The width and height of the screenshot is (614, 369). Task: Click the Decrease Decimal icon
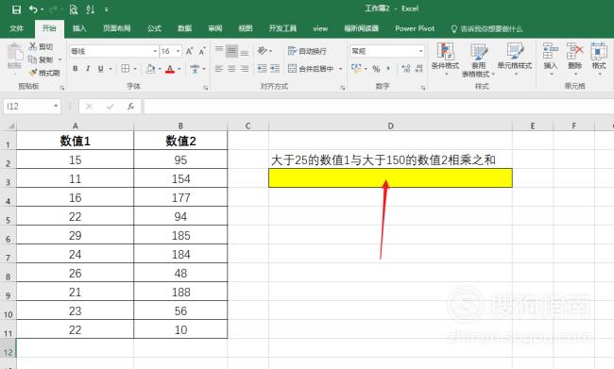tap(419, 69)
